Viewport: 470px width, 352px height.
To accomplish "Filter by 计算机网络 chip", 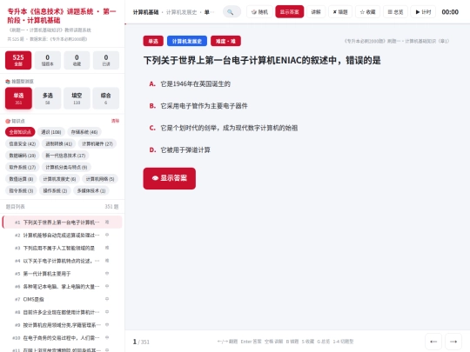I will pyautogui.click(x=100, y=179).
